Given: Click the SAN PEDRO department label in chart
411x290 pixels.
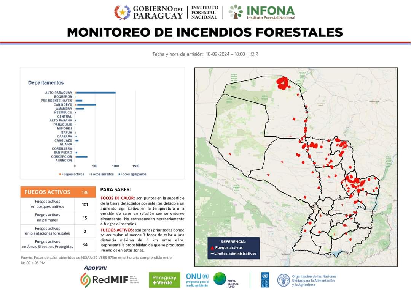Looking at the screenshot, I should pos(63,153).
